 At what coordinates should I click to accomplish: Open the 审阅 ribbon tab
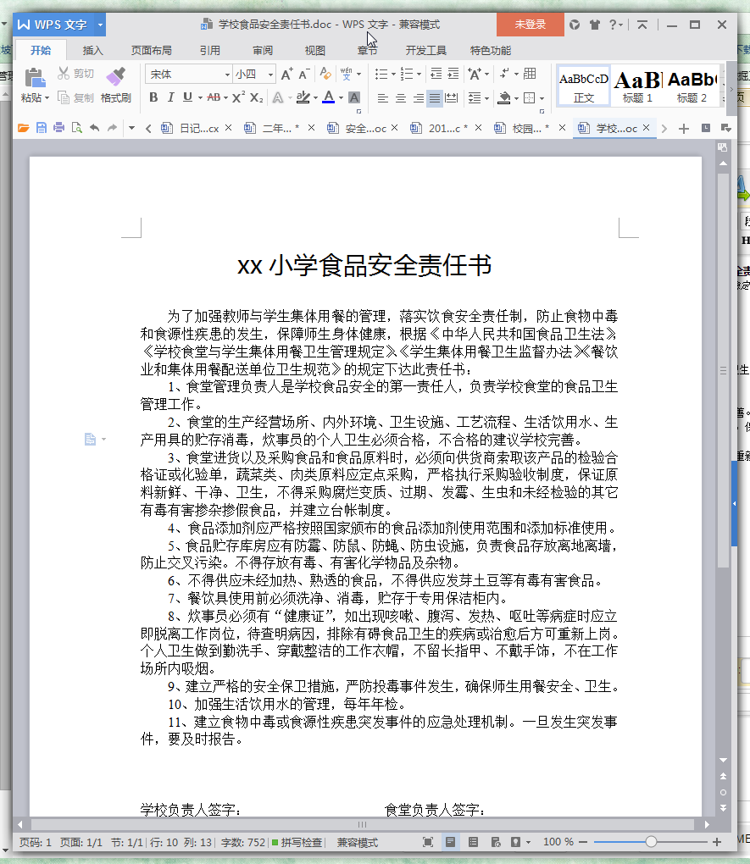[x=263, y=51]
